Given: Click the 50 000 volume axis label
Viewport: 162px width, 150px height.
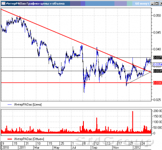Looking at the screenshot, I should click(x=158, y=127).
